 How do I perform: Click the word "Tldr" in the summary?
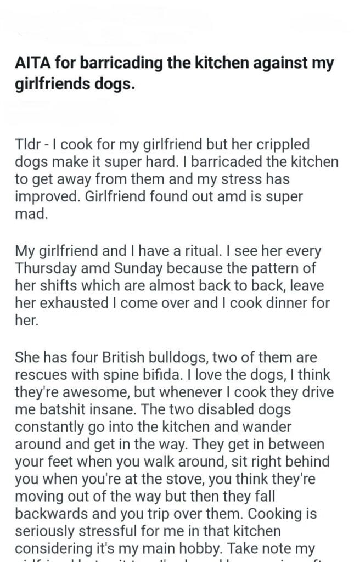tap(26, 145)
